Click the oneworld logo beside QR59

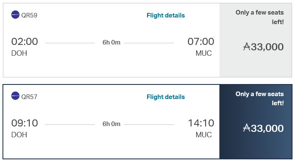pyautogui.click(x=15, y=15)
